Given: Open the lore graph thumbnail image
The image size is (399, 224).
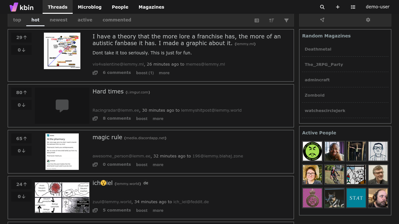Looking at the screenshot, I should pos(62,51).
